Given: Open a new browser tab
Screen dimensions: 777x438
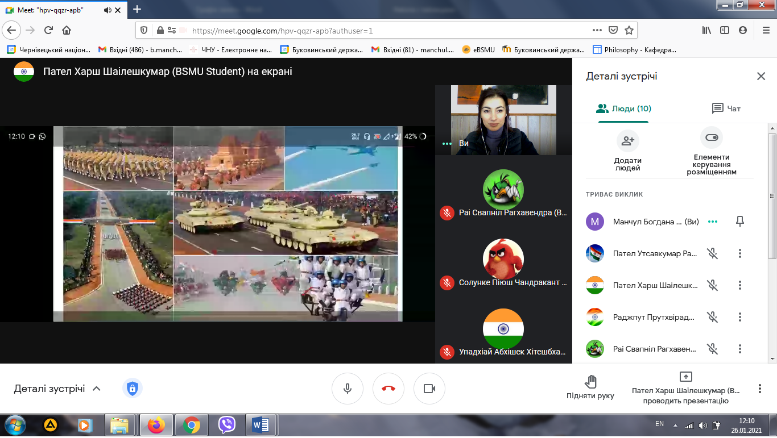Looking at the screenshot, I should [137, 9].
